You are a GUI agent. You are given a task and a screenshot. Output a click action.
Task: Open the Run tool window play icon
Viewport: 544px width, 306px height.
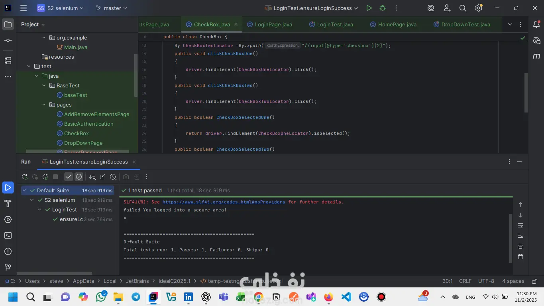[8, 187]
